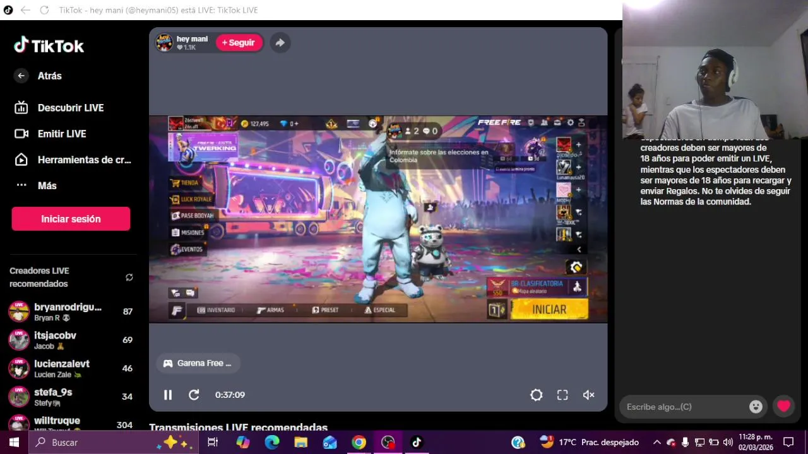
Task: Click the chat input Escribe algo
Action: point(684,407)
